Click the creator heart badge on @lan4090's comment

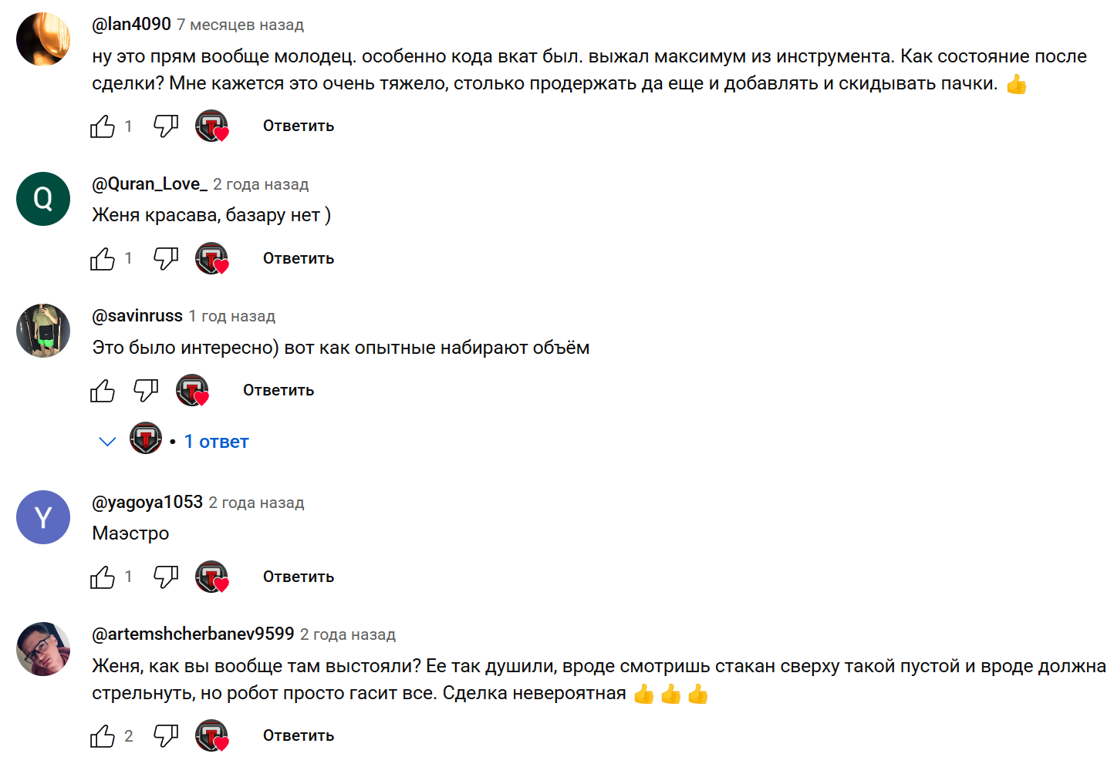click(212, 126)
